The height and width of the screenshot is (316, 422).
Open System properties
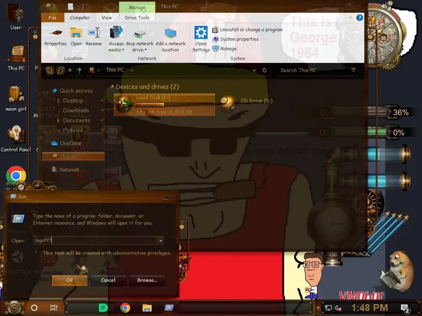(x=235, y=39)
